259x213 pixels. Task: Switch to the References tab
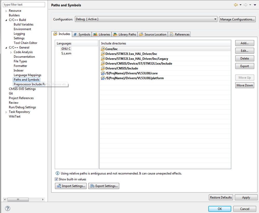(x=179, y=34)
